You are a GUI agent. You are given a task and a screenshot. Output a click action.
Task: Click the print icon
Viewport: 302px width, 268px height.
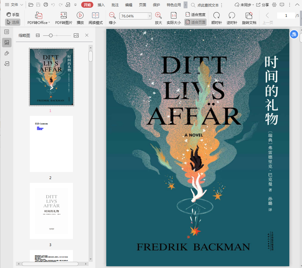click(x=46, y=5)
